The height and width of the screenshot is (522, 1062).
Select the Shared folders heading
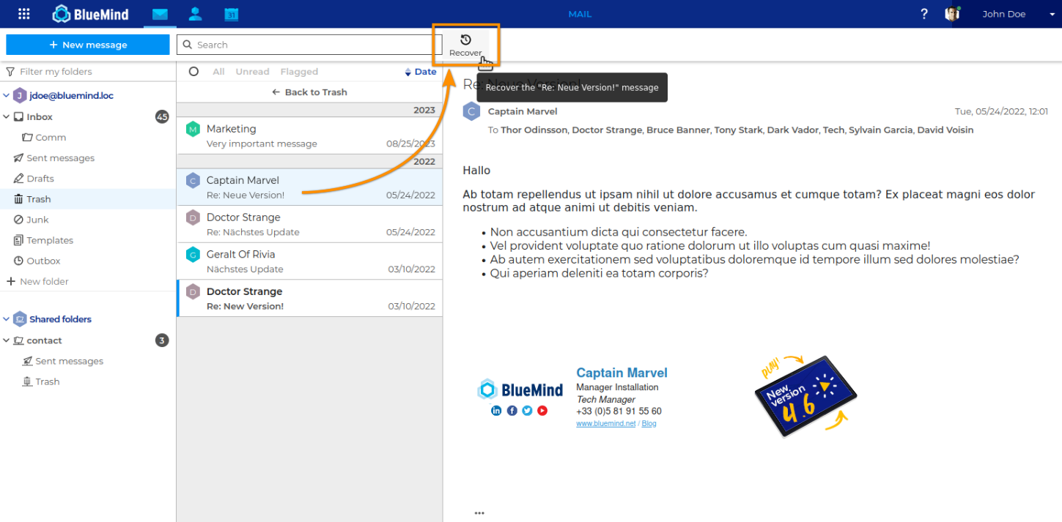(60, 319)
